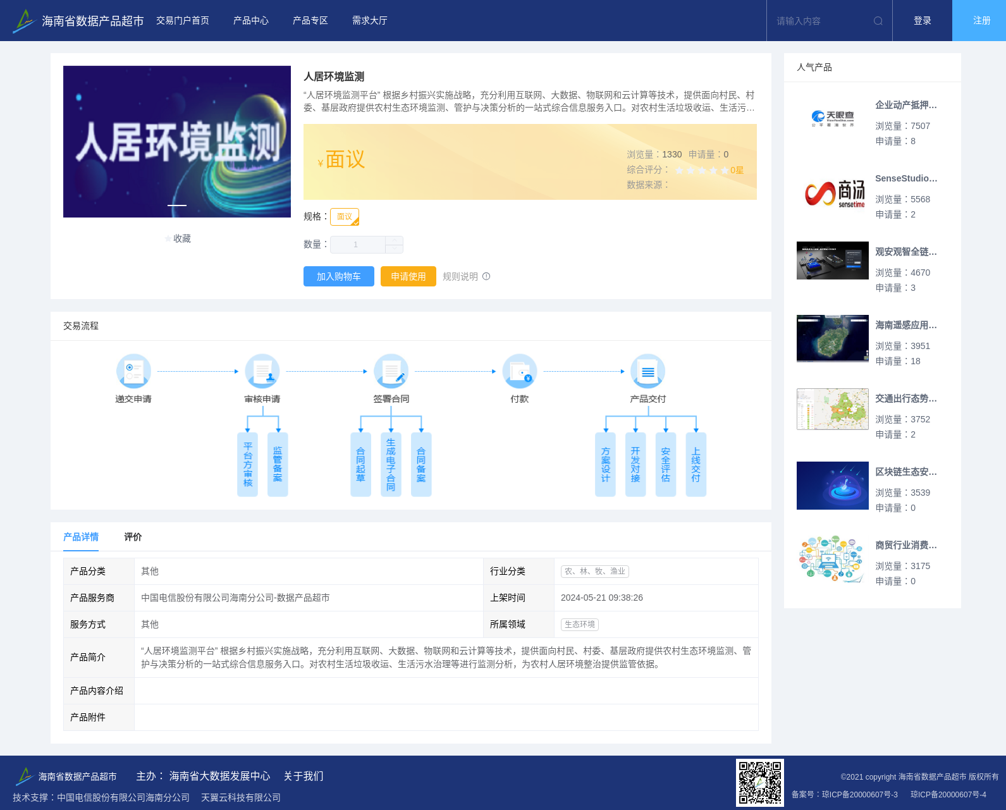The width and height of the screenshot is (1006, 810).
Task: Click the 方案设计 sub-step box
Action: [606, 465]
